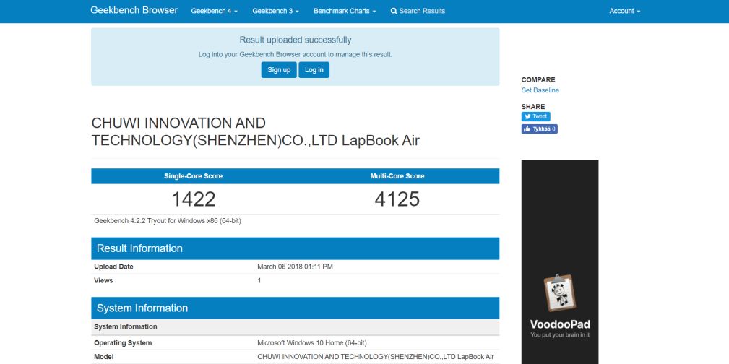The height and width of the screenshot is (364, 729).
Task: Open the Geekbench Browser home link
Action: [x=134, y=10]
